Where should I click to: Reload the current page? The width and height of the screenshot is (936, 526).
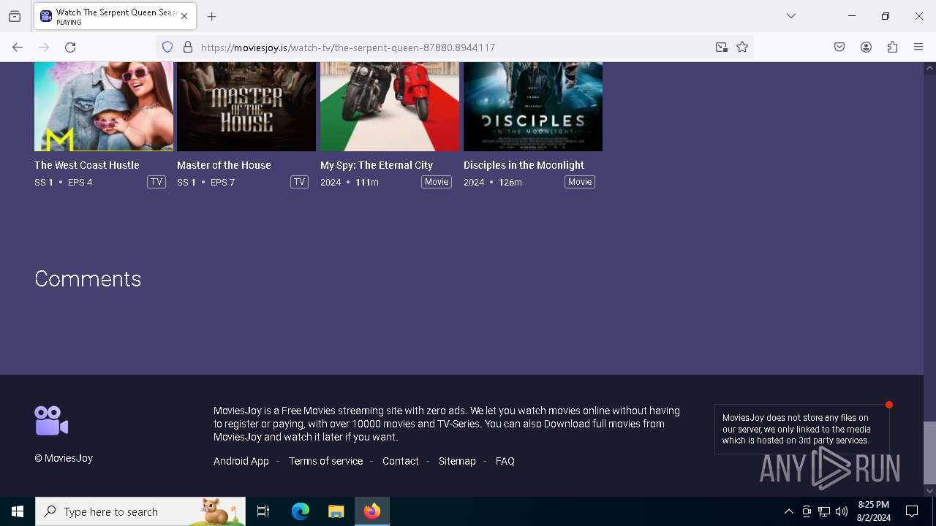[x=70, y=47]
